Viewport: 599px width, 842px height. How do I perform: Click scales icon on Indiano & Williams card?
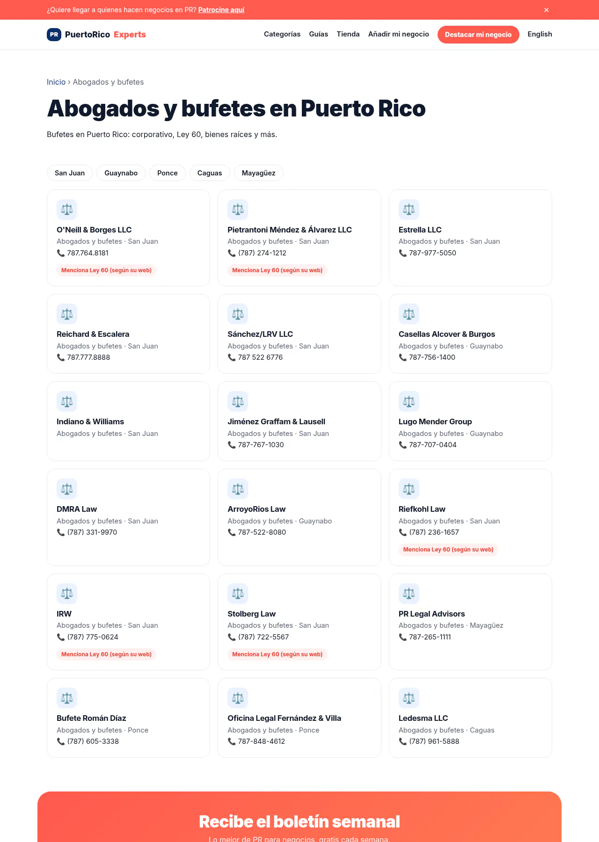point(67,401)
